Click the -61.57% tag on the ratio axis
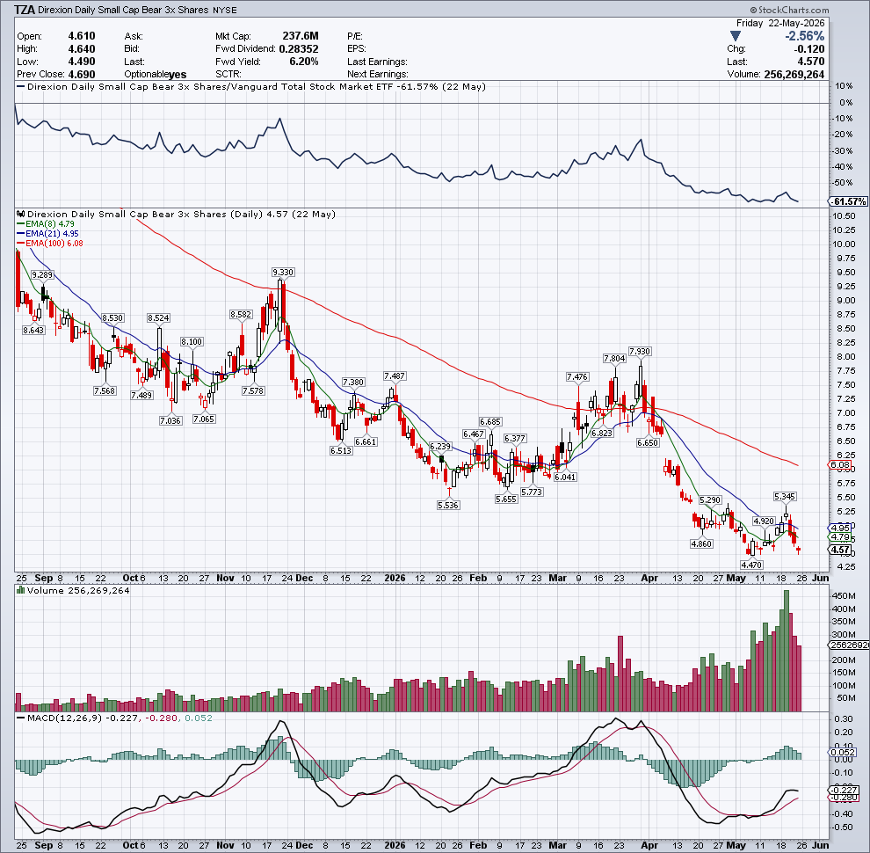Image resolution: width=870 pixels, height=853 pixels. click(x=848, y=201)
